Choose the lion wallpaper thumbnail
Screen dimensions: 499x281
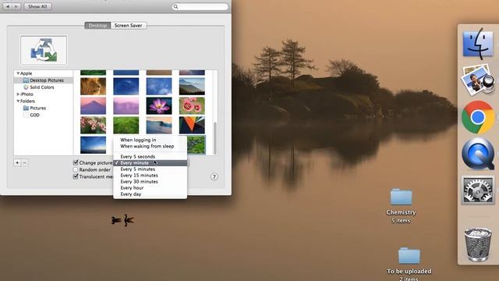[94, 87]
